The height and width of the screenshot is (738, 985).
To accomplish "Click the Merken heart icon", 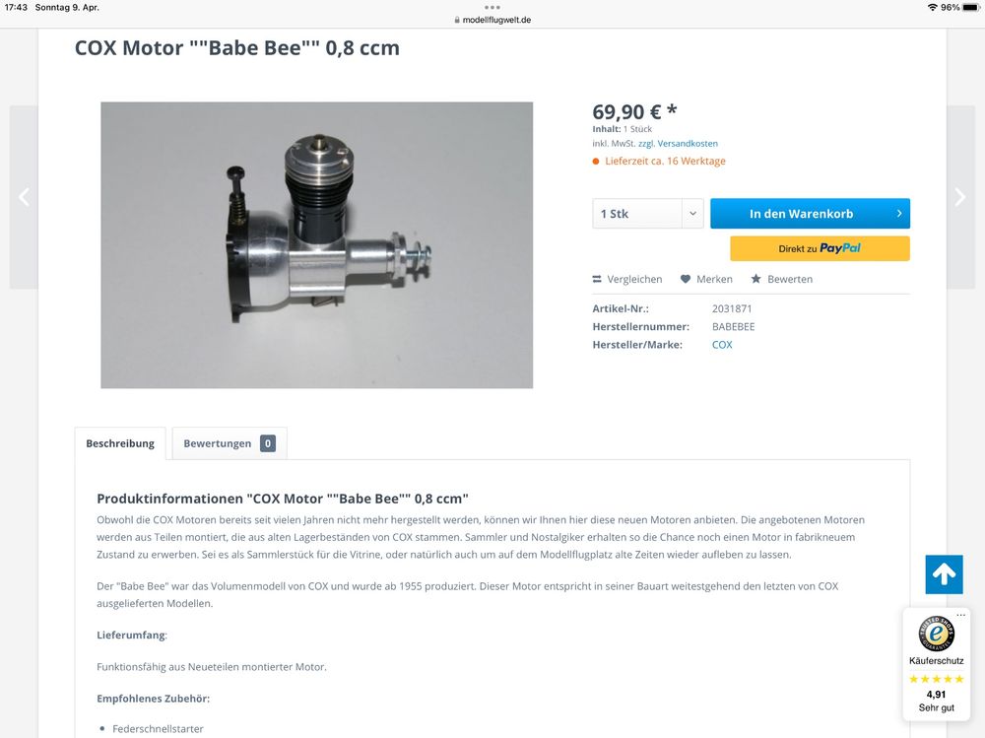I will click(x=686, y=279).
